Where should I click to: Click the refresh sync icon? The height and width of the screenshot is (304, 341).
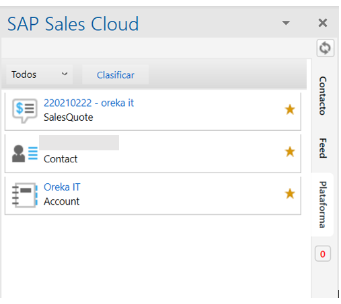tap(325, 48)
